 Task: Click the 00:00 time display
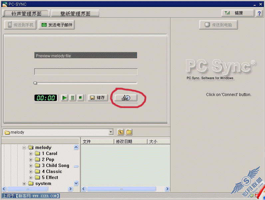46,98
